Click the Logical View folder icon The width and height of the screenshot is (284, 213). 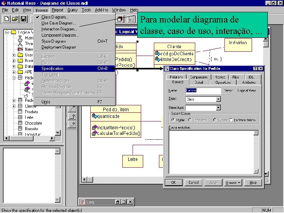[x=13, y=32]
